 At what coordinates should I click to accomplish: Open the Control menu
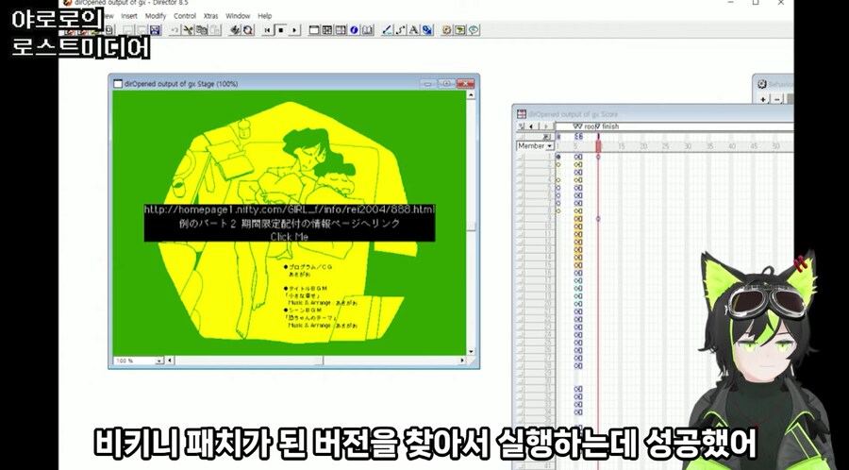pos(185,16)
